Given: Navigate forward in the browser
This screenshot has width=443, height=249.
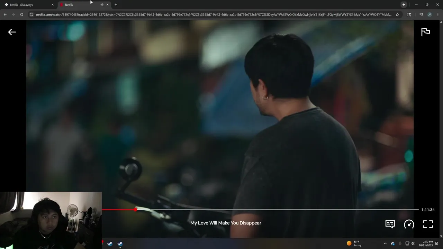Looking at the screenshot, I should 13,15.
